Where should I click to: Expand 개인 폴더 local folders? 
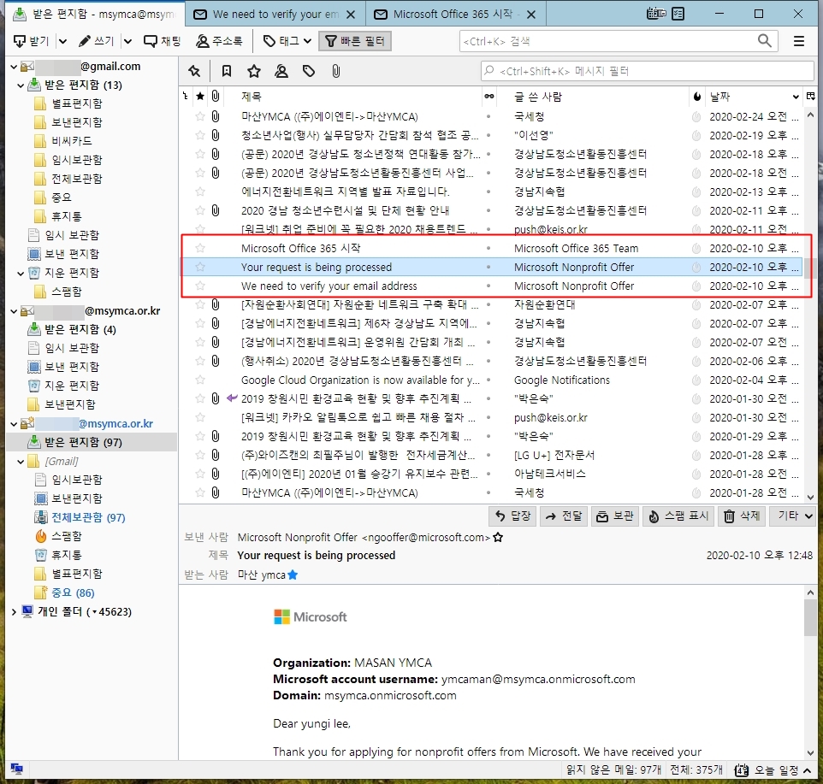15,611
